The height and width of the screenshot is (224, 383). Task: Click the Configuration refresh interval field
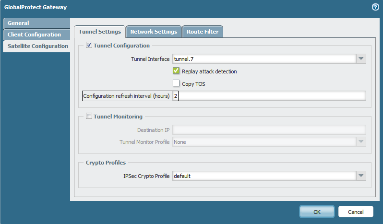[269, 96]
